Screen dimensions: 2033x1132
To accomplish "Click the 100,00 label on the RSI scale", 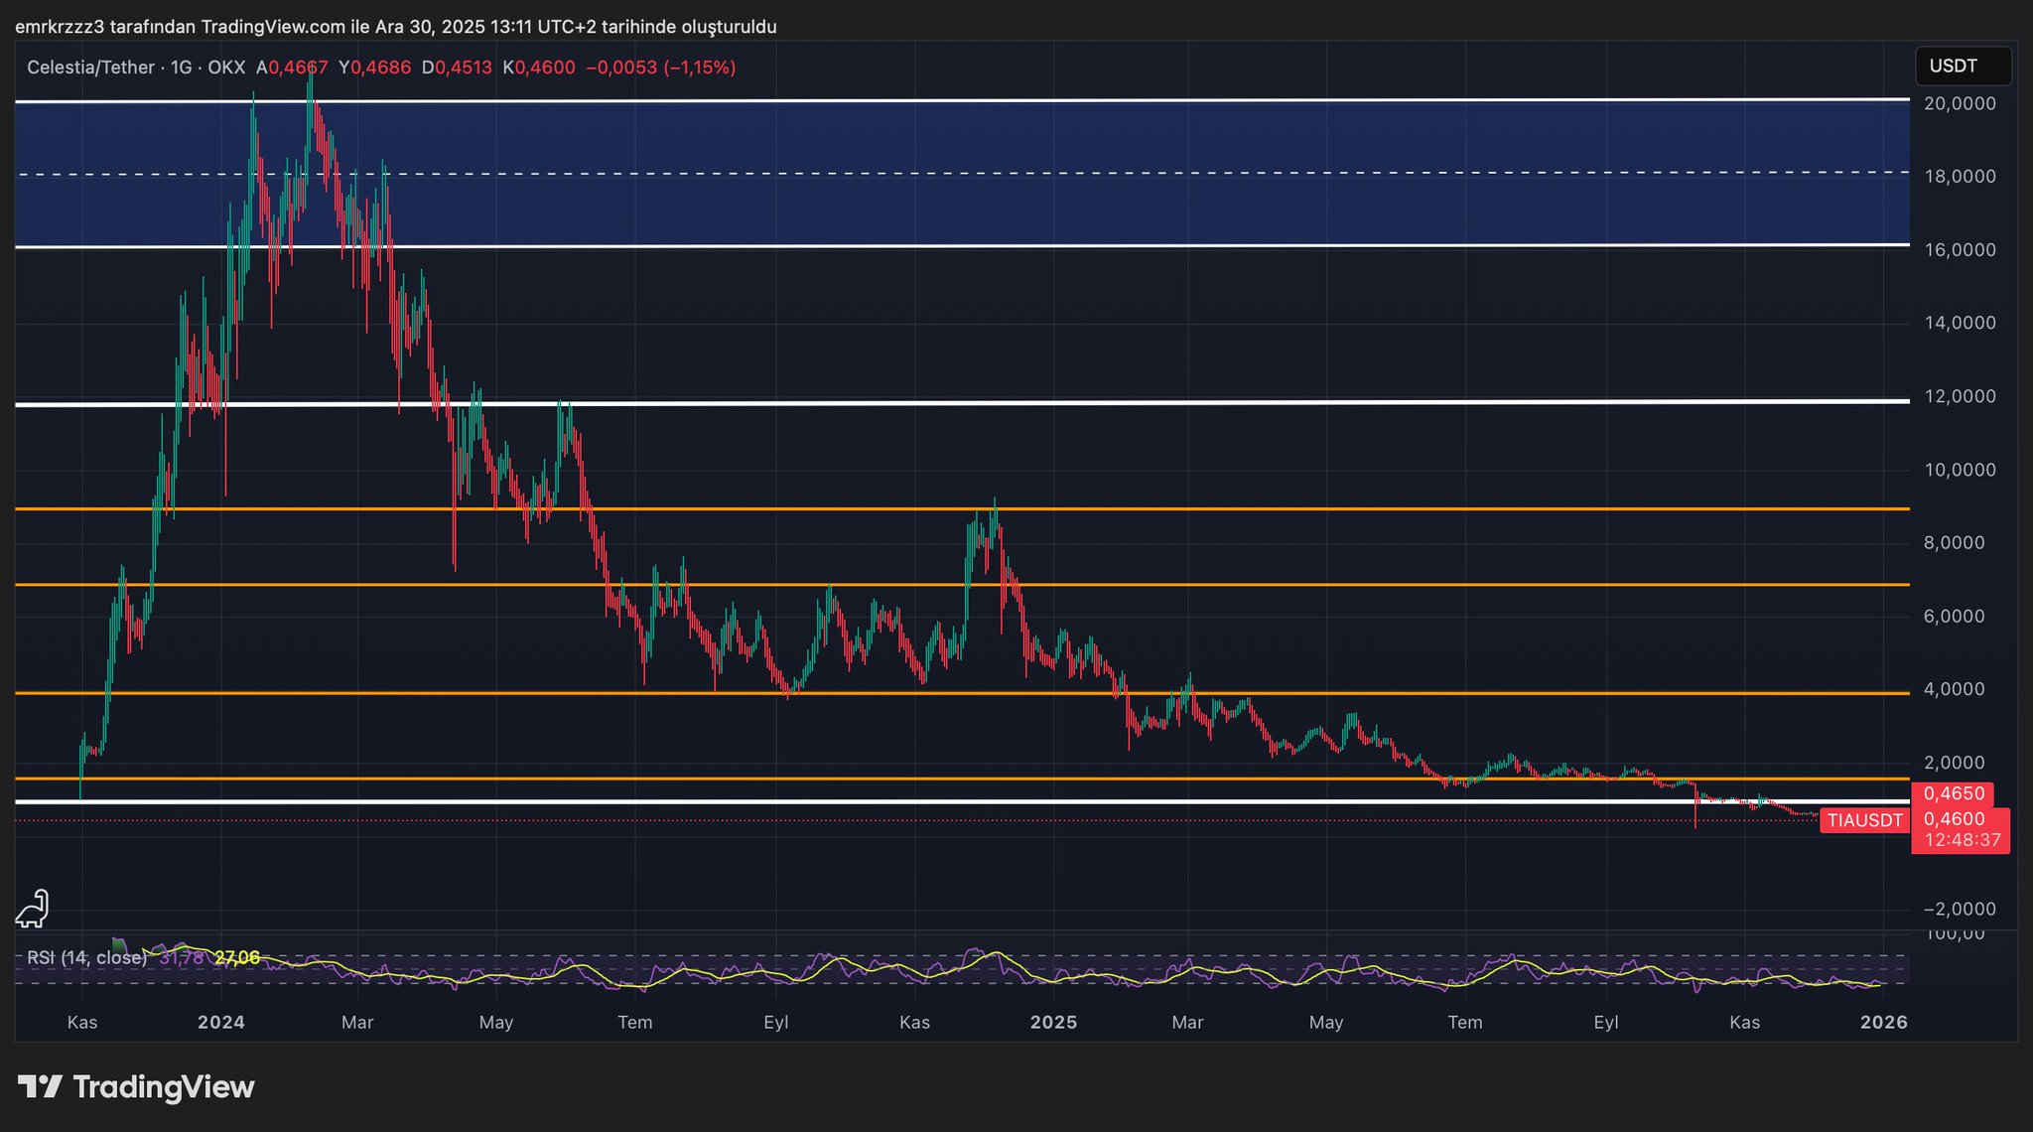I will tap(1956, 934).
